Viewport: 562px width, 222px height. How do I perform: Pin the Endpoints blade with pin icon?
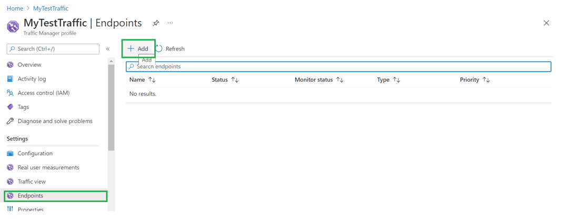point(156,23)
